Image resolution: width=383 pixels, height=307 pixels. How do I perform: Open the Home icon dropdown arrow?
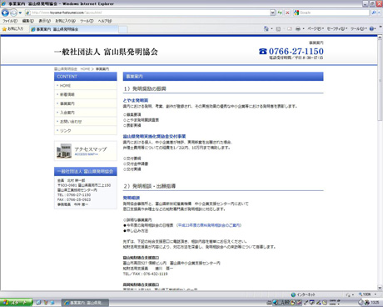[x=271, y=28]
